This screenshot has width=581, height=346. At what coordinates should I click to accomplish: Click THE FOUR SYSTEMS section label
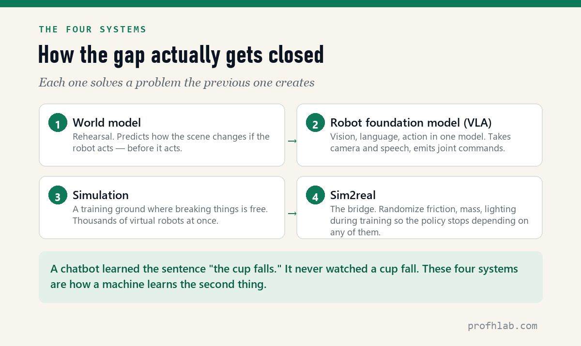coord(92,29)
